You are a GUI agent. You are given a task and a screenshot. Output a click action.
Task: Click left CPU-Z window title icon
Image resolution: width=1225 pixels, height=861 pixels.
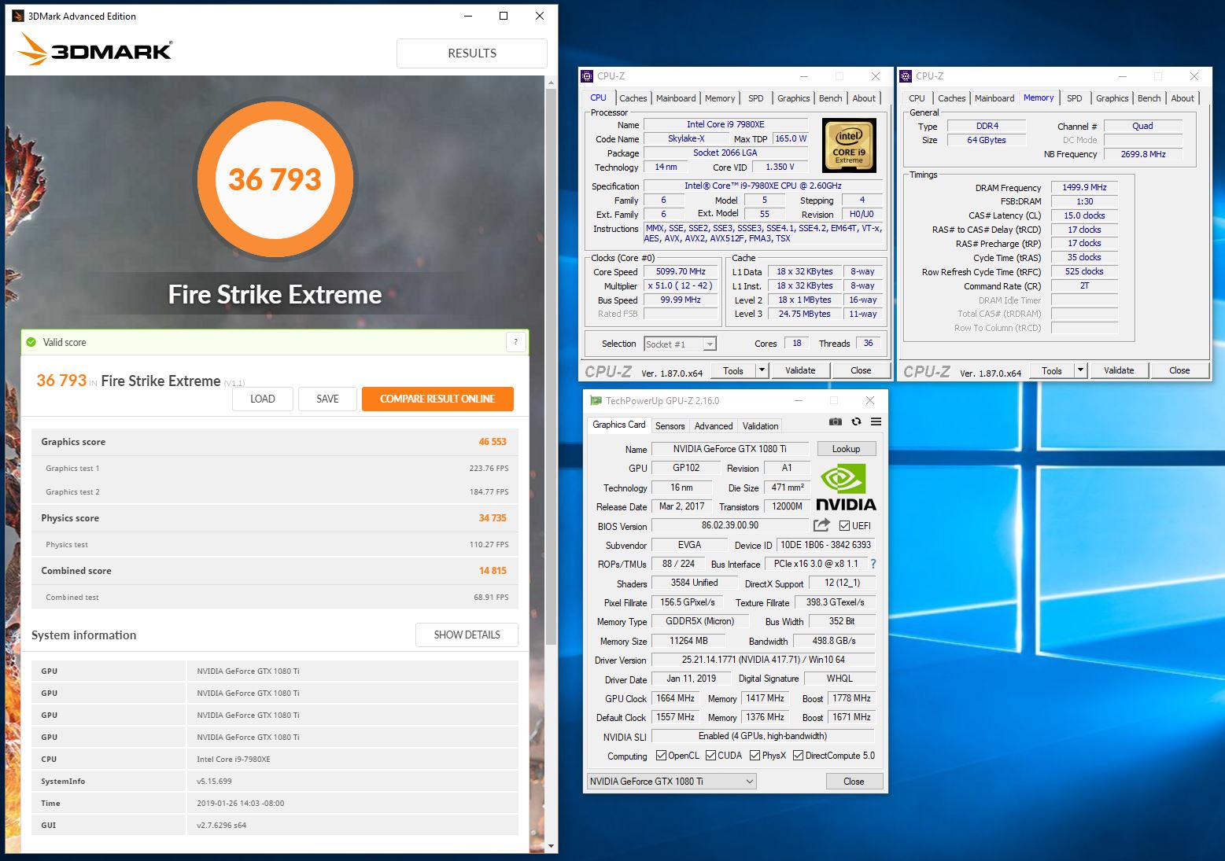(x=587, y=76)
